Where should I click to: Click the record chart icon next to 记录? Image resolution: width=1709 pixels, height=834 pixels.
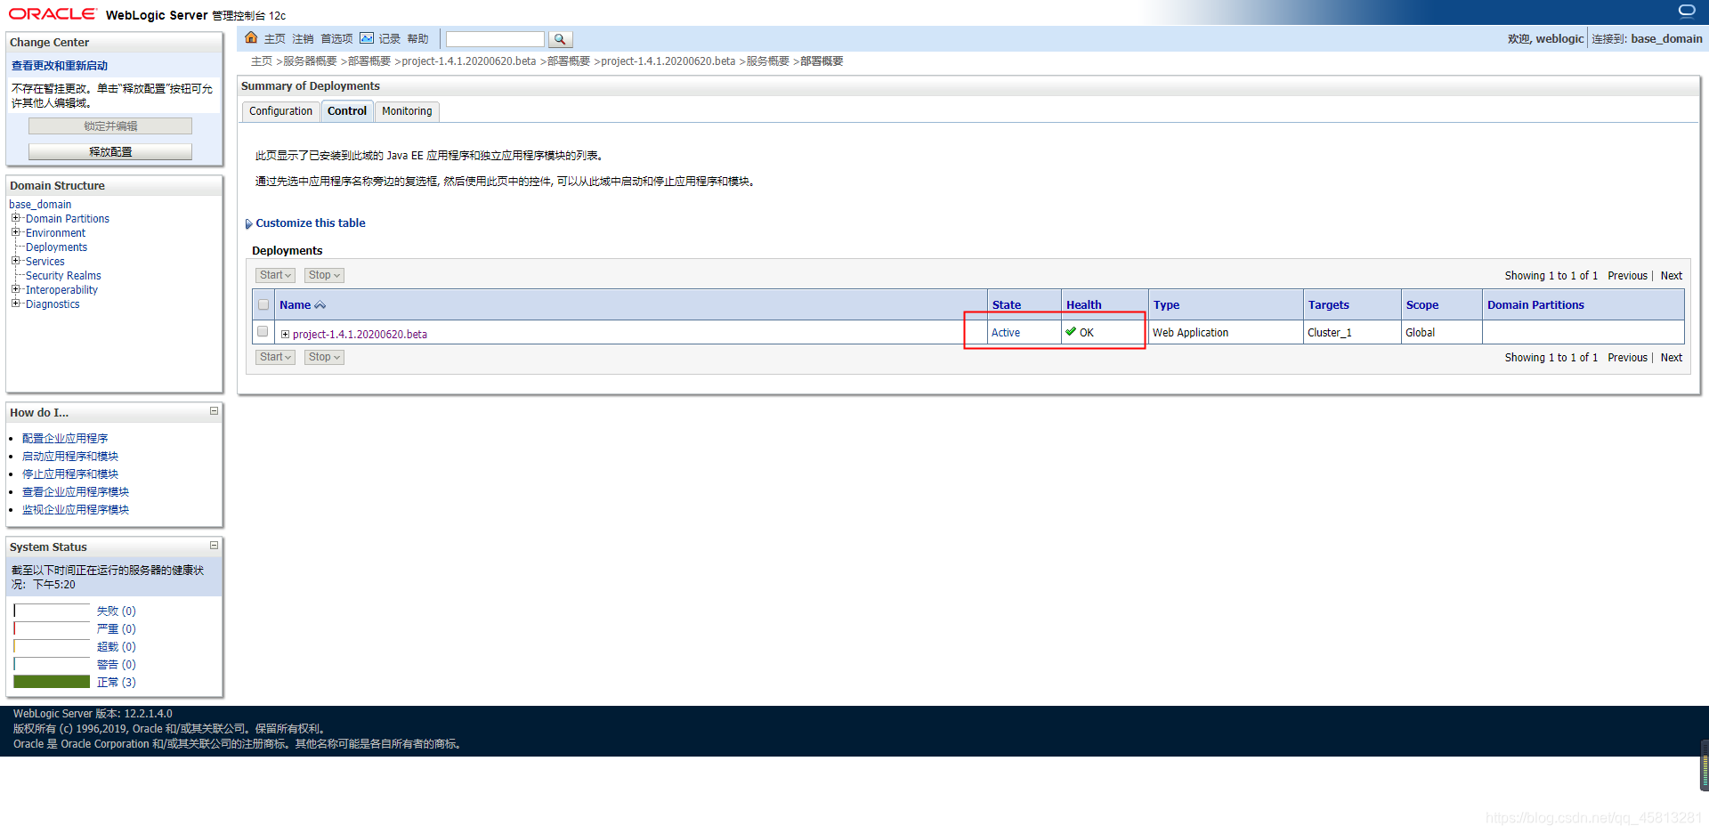point(367,38)
